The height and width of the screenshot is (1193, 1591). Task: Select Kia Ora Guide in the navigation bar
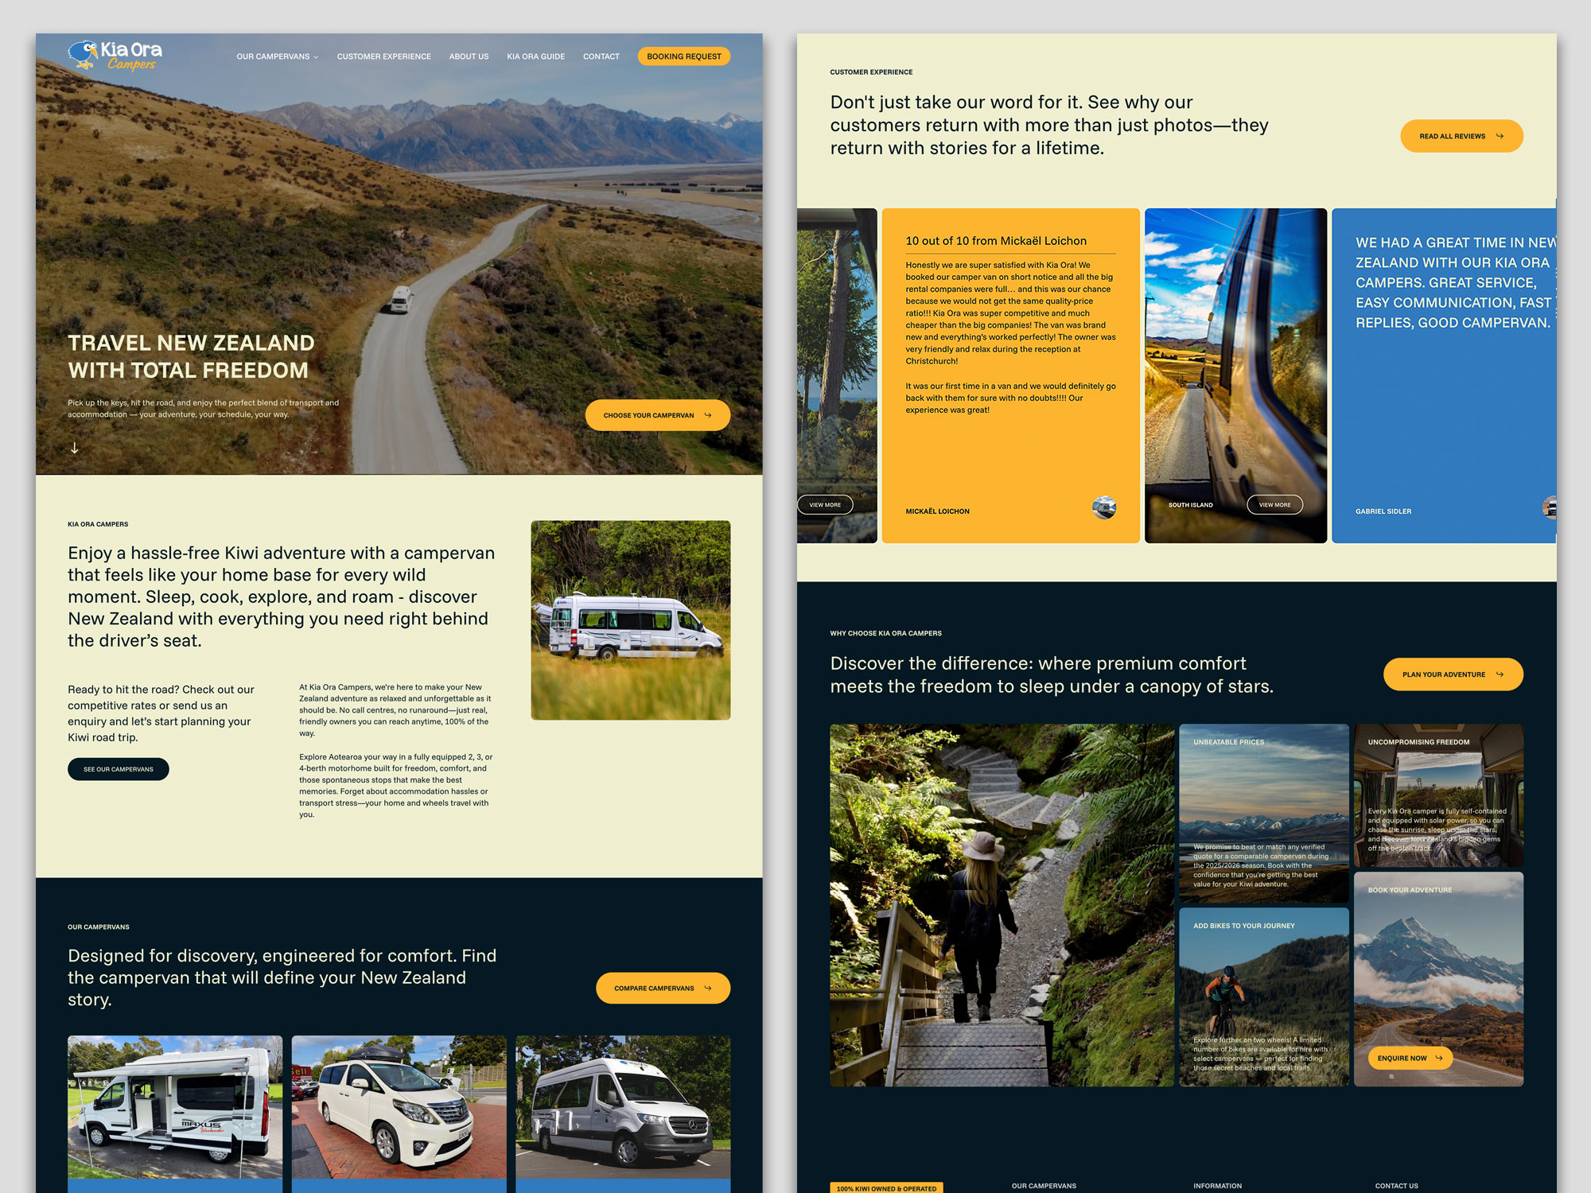(x=535, y=56)
